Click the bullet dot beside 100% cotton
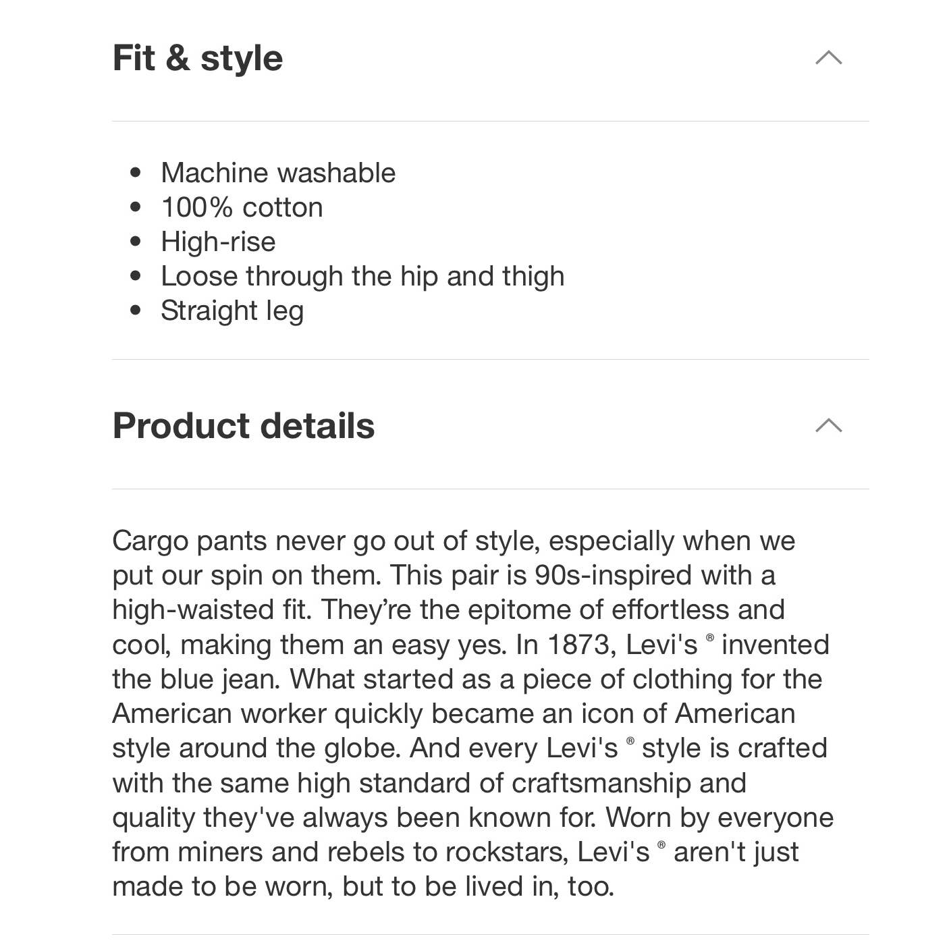949x949 pixels. pyautogui.click(x=136, y=207)
